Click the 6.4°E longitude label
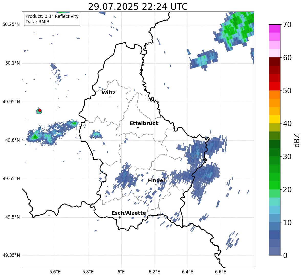The image size is (303, 277). [x=187, y=272]
